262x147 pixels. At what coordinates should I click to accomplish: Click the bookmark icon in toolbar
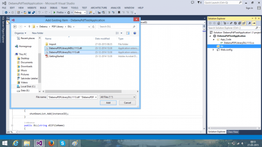119,13
